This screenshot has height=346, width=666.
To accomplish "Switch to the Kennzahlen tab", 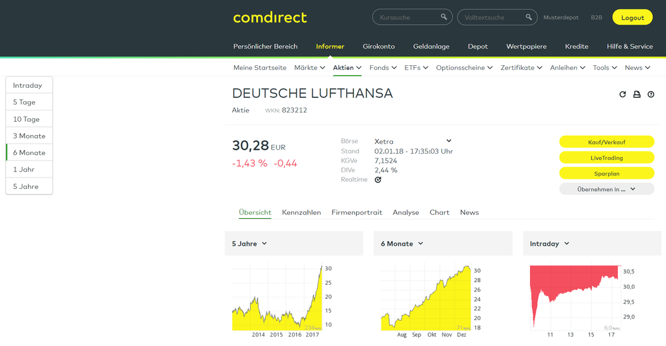I will [301, 212].
